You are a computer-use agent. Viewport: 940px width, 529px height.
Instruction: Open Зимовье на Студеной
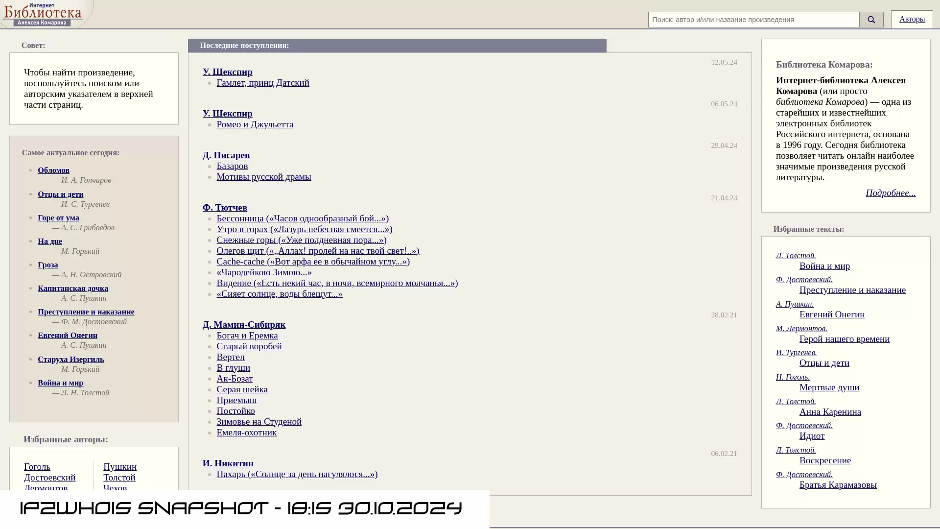(259, 422)
